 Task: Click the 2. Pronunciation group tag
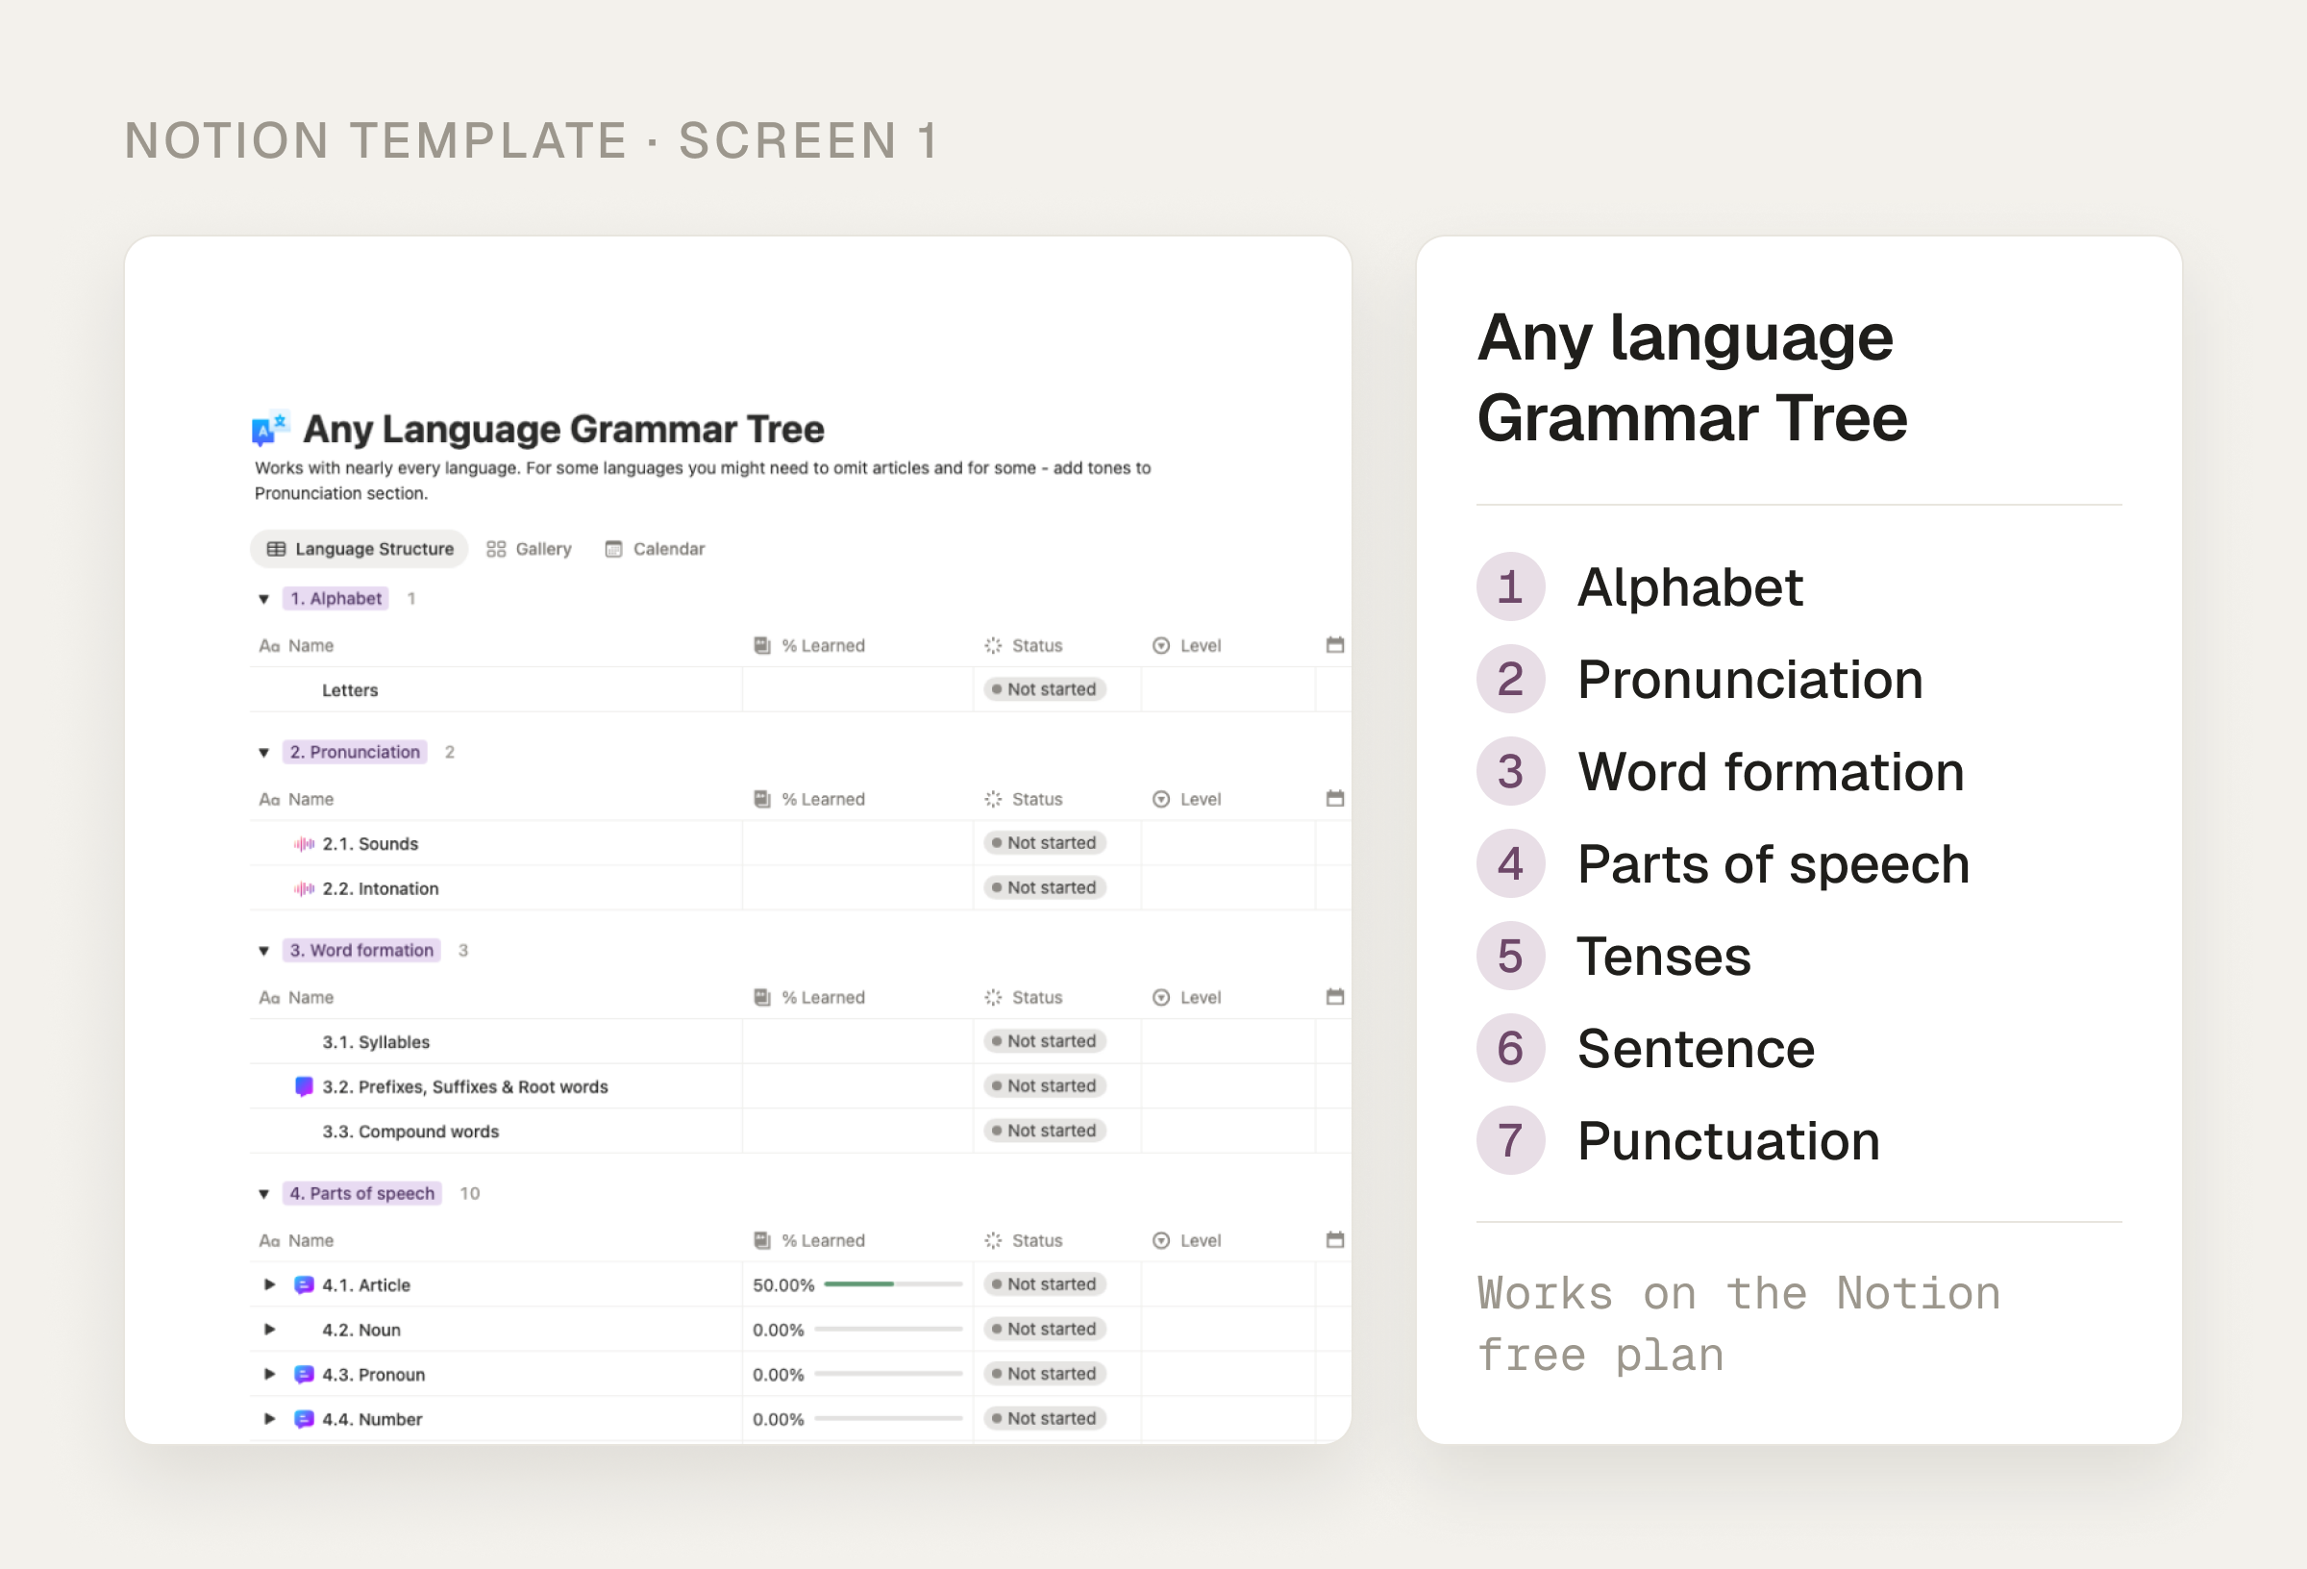tap(356, 753)
